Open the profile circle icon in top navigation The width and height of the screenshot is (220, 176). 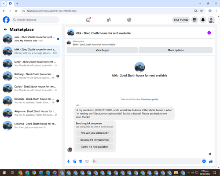(x=129, y=20)
